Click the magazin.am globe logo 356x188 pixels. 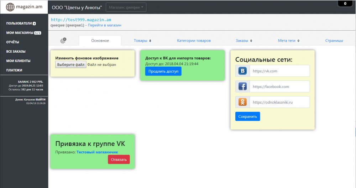point(10,7)
